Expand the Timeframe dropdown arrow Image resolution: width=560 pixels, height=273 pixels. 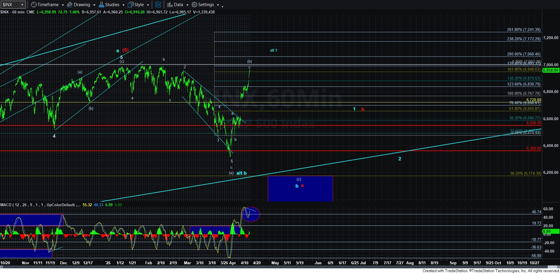tap(63, 5)
